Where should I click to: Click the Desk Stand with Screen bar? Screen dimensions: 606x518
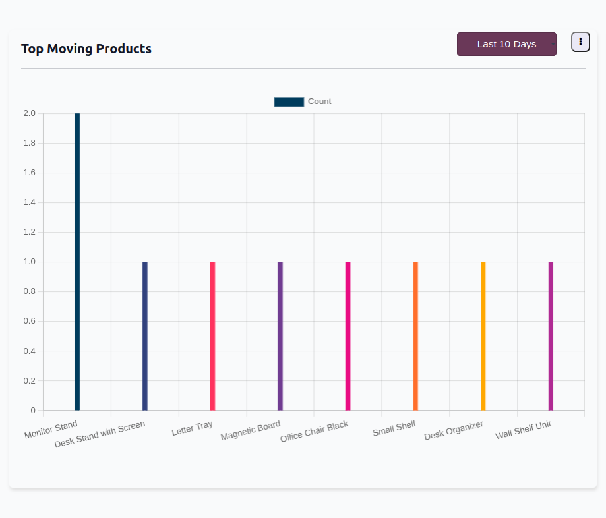point(145,336)
